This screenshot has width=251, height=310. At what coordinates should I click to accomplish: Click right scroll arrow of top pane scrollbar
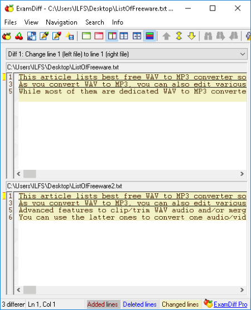click(x=242, y=174)
